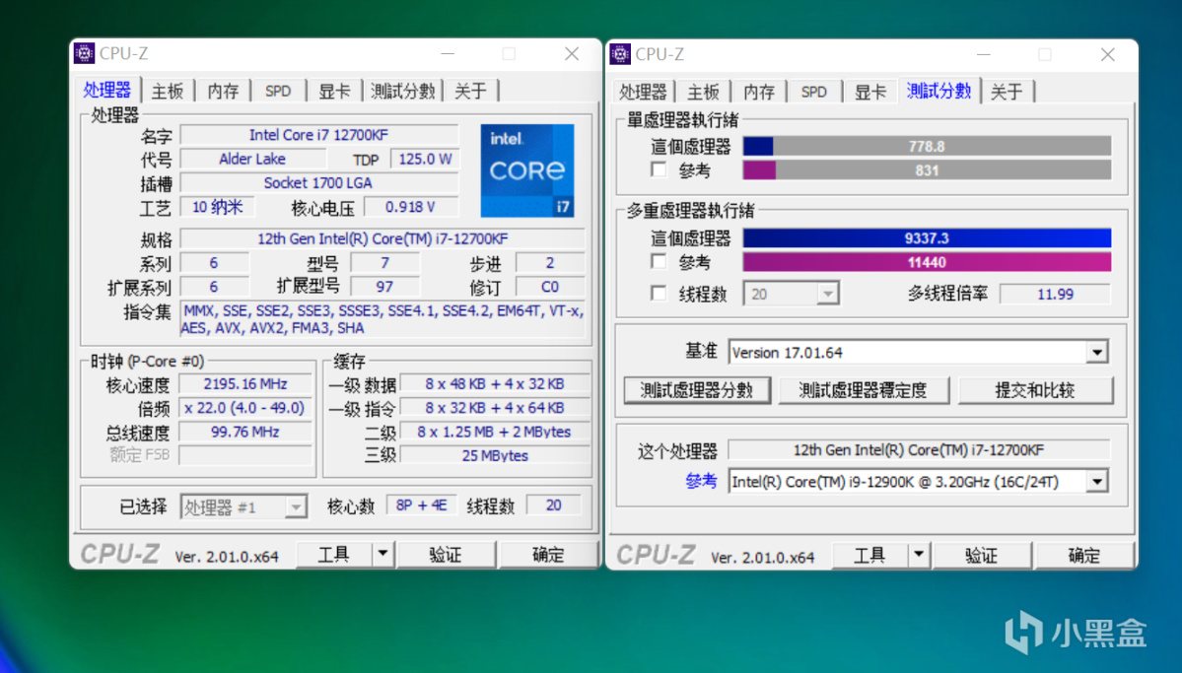Click the 倍频 value x 22.0 (4.0 - 49.0)
This screenshot has height=673, width=1182.
pos(245,408)
